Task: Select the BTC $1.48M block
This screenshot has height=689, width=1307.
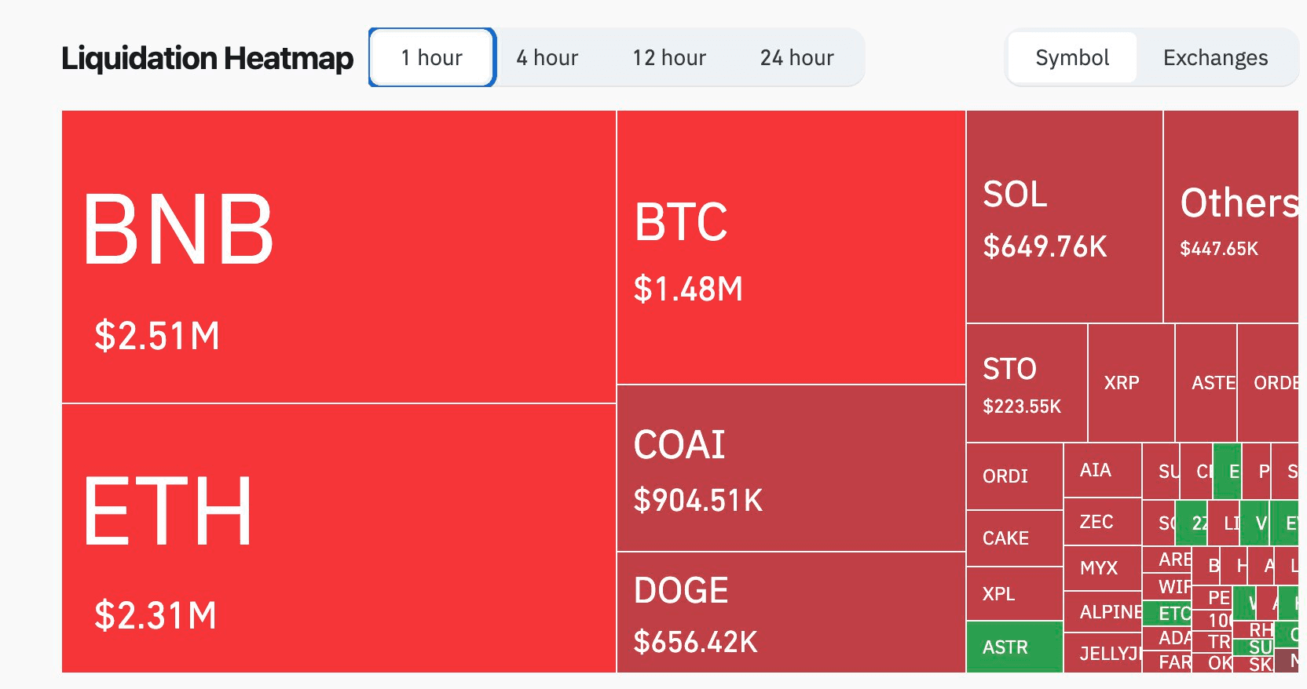Action: pyautogui.click(x=791, y=247)
